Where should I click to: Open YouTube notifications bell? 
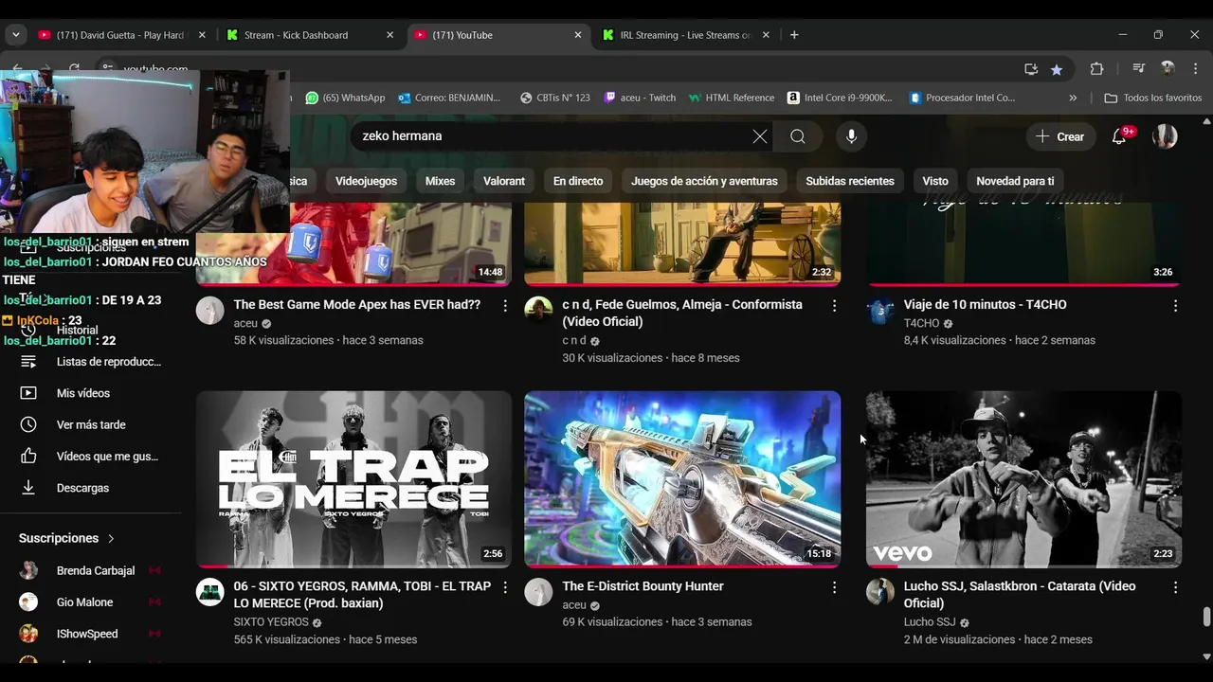pyautogui.click(x=1119, y=136)
